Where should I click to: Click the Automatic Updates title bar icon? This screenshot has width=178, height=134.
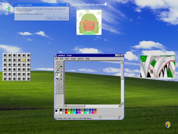(15, 5)
